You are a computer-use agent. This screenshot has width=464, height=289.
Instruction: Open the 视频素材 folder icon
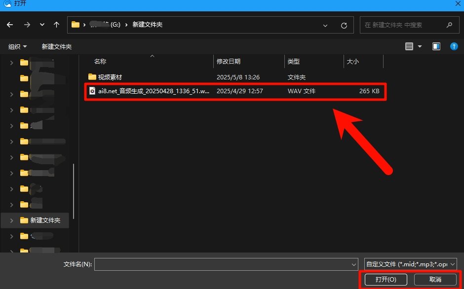tap(92, 76)
